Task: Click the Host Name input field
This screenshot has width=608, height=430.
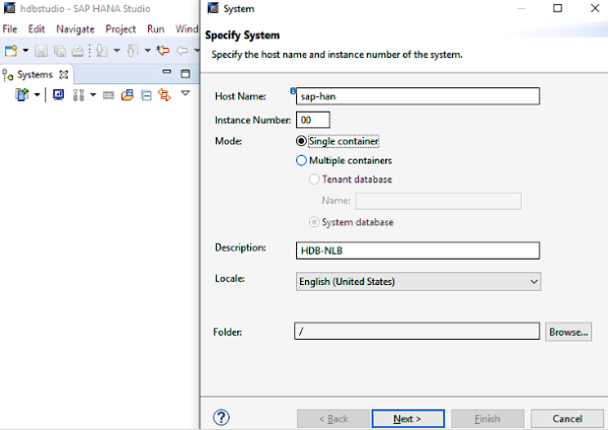Action: point(419,96)
